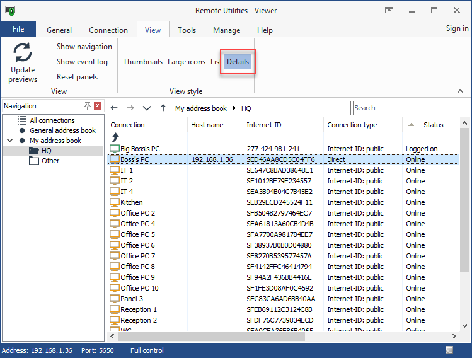Click Sign in link
The height and width of the screenshot is (358, 472).
(457, 28)
